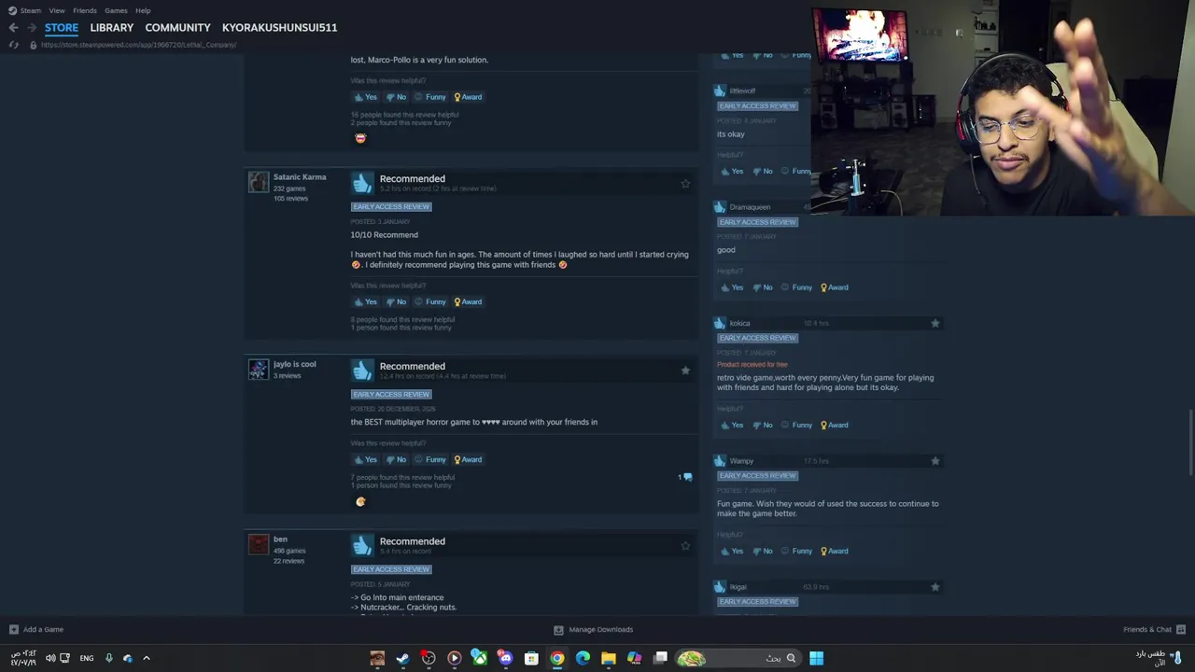Image resolution: width=1195 pixels, height=672 pixels.
Task: Click jaylo is cool's avatar image
Action: 259,370
